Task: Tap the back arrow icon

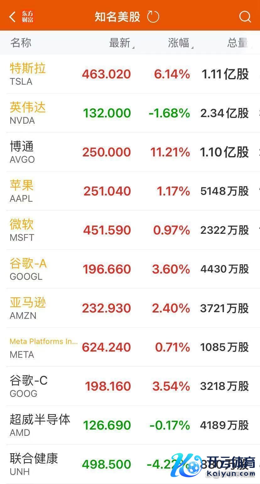Action: coord(12,17)
